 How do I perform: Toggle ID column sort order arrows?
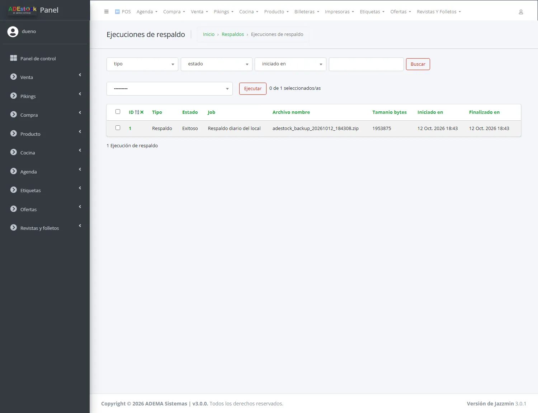click(137, 112)
